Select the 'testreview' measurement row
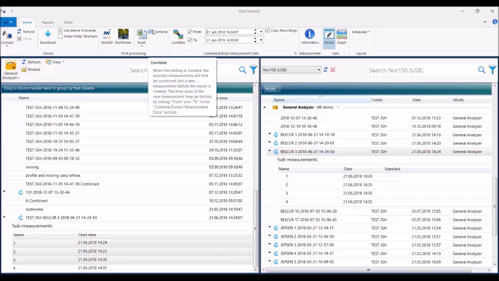The width and height of the screenshot is (499, 281). point(127,209)
